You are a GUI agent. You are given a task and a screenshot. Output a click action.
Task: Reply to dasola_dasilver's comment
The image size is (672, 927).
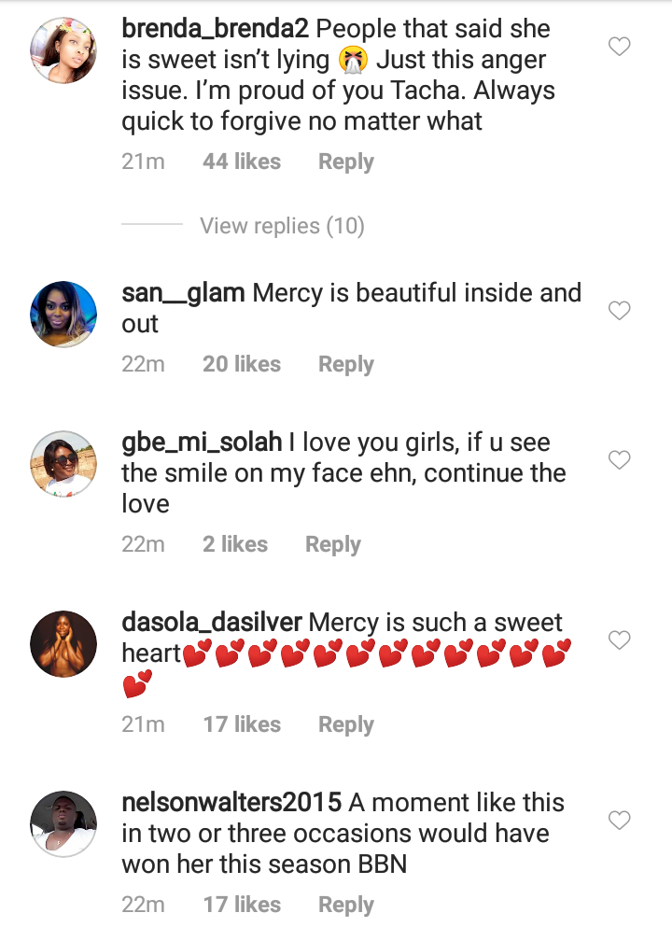coord(345,724)
